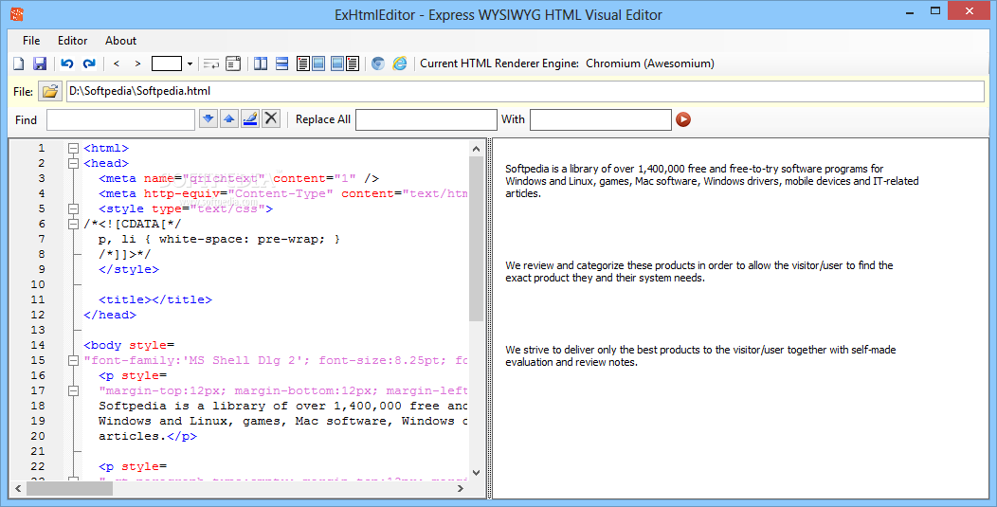Switch to stacked rows split layout
Screen dimensions: 997x507
click(x=282, y=63)
